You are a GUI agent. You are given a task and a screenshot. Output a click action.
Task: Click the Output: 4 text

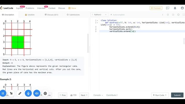[8, 63]
